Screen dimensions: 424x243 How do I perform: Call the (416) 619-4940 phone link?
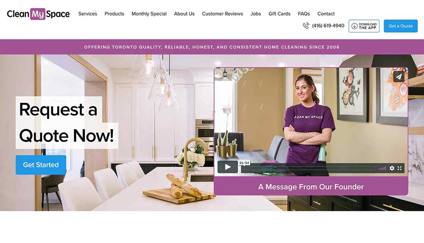click(328, 26)
